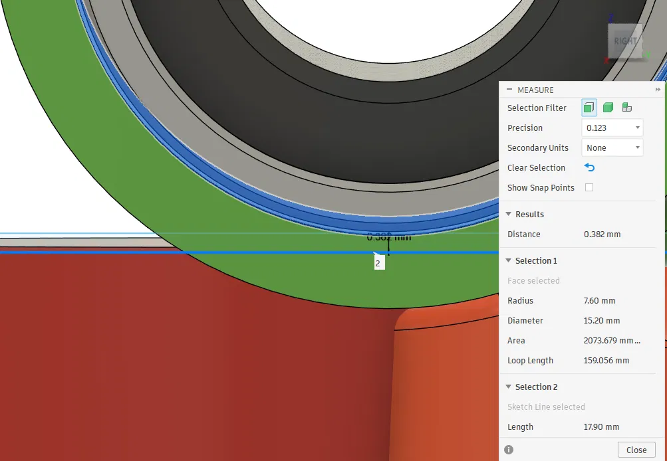Image resolution: width=667 pixels, height=461 pixels.
Task: Collapse the Selection 1 section
Action: point(508,260)
